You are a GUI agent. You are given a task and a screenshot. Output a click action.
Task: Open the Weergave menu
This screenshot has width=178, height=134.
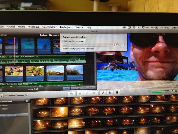coord(34,27)
